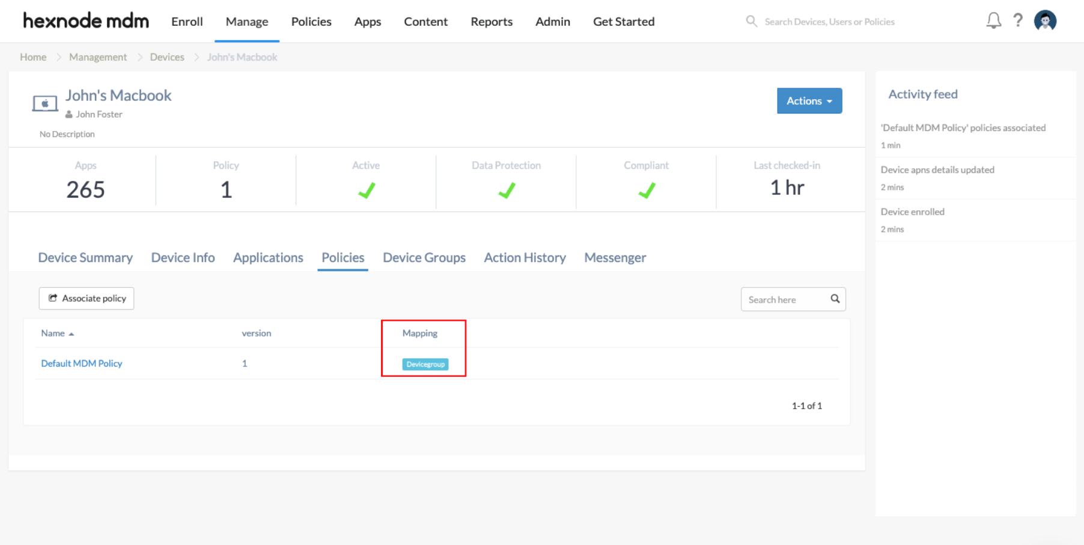Viewport: 1084px width, 545px height.
Task: Click version value 1 in policy row
Action: click(245, 363)
